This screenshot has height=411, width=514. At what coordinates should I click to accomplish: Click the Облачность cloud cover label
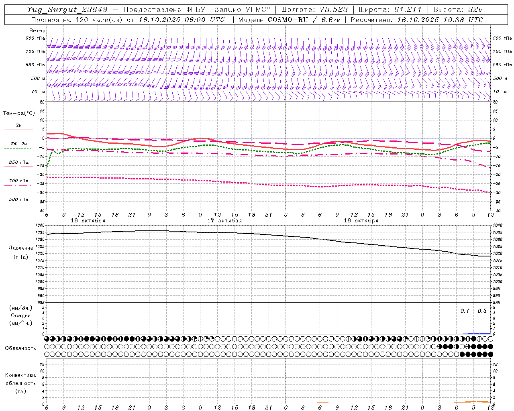pyautogui.click(x=20, y=348)
